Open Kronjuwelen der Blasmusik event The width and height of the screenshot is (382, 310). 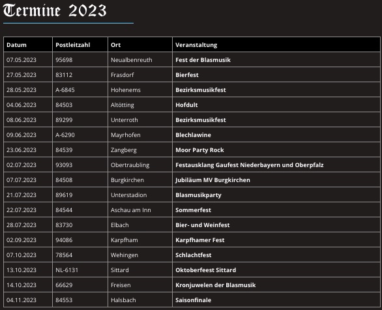click(216, 285)
